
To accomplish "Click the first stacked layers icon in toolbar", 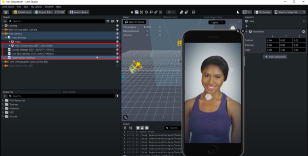I will [x=181, y=12].
